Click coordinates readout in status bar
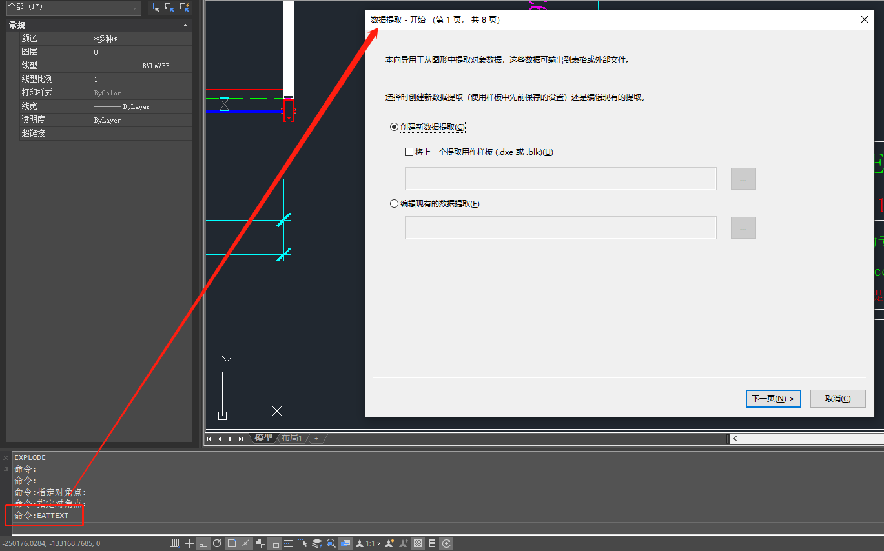Image resolution: width=884 pixels, height=551 pixels. point(50,543)
